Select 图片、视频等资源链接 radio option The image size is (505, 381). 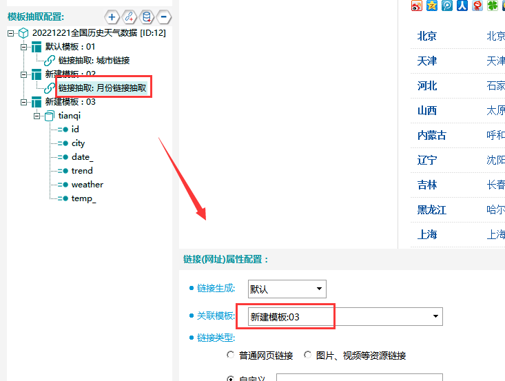(x=307, y=356)
